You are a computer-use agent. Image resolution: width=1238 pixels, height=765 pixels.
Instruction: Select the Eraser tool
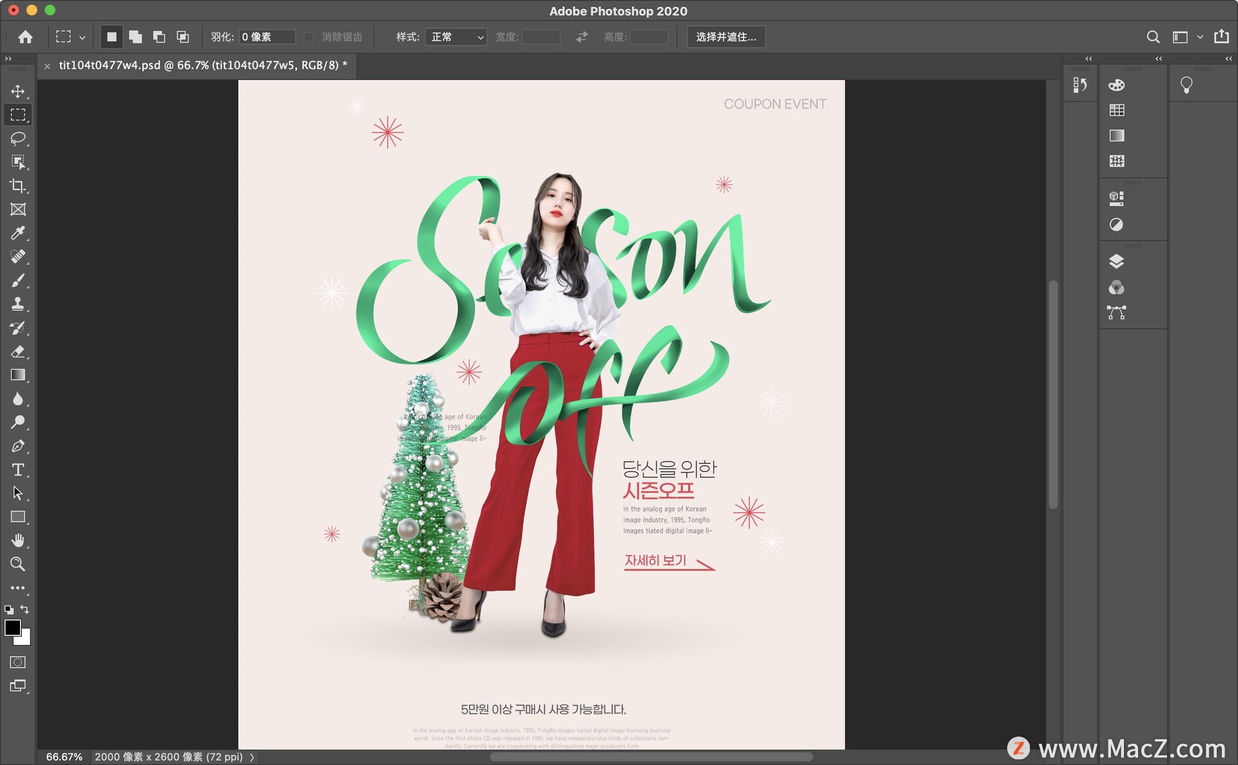[x=17, y=352]
